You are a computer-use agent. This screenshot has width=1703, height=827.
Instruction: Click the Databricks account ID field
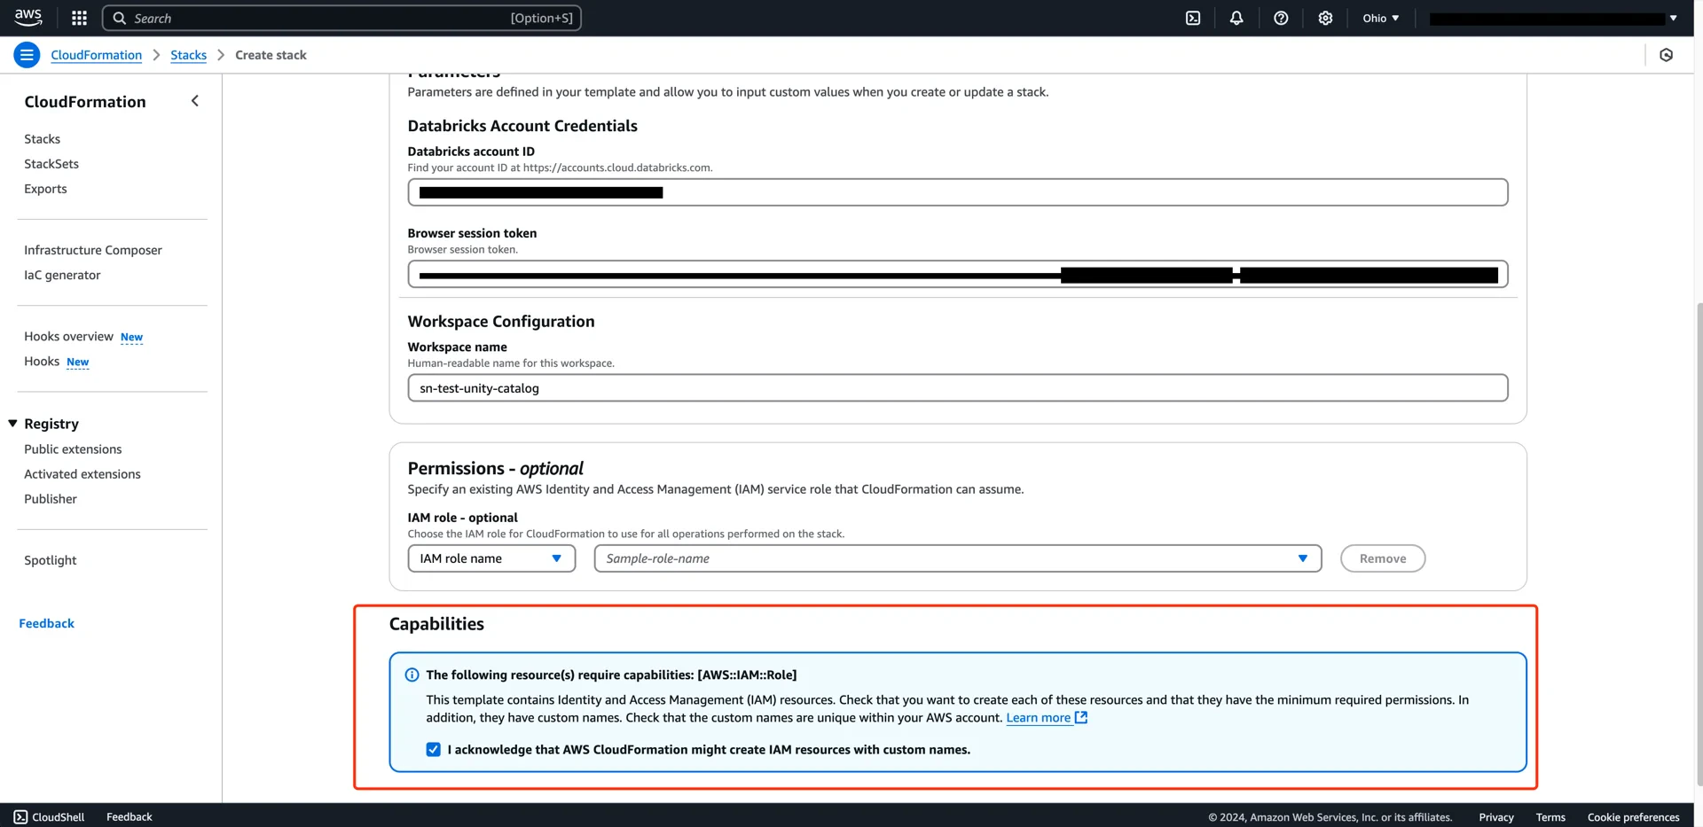958,192
